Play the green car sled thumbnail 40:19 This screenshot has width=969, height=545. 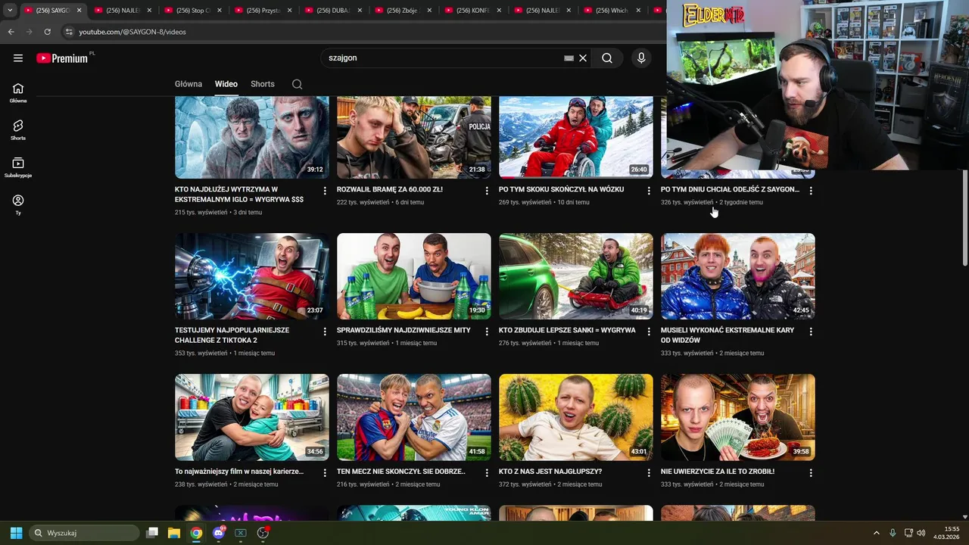click(576, 276)
